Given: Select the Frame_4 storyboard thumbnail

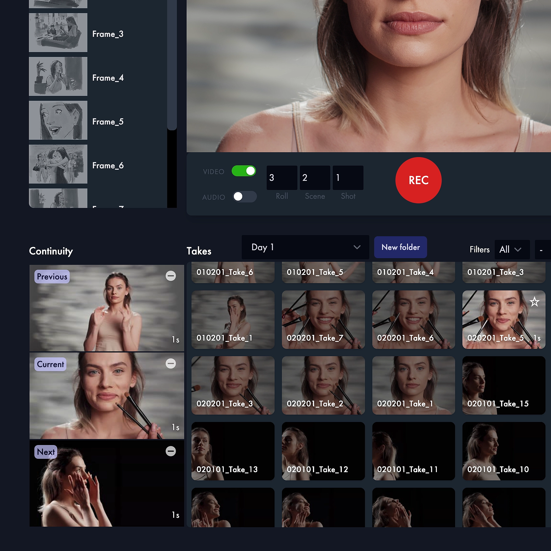Looking at the screenshot, I should pos(58,76).
